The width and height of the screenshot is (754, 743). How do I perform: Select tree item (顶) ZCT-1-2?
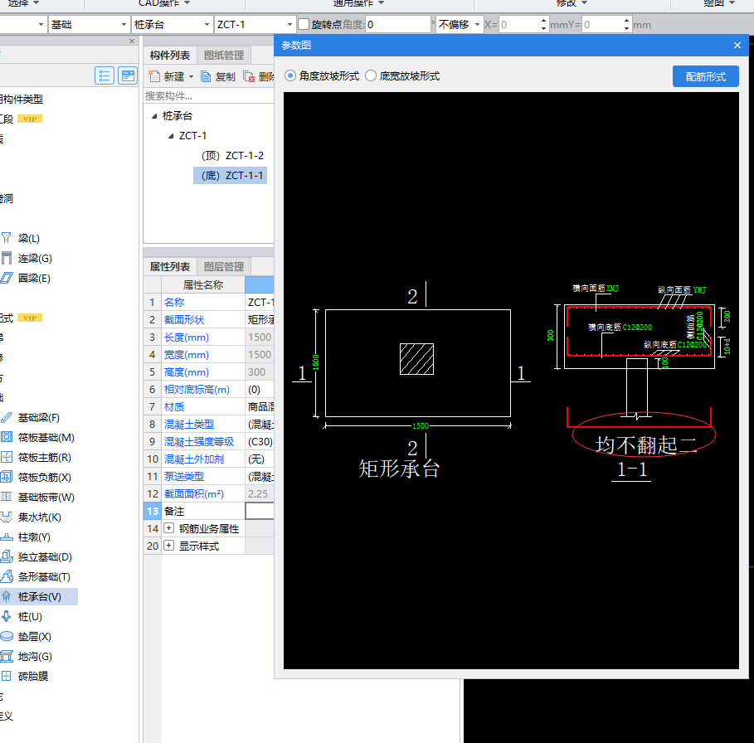(232, 156)
